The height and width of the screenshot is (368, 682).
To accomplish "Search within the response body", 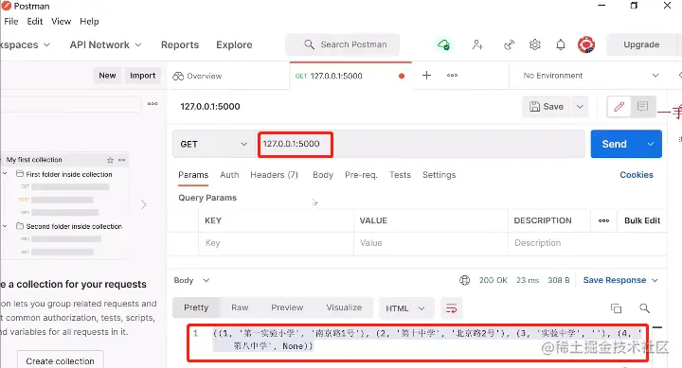I will tap(645, 308).
